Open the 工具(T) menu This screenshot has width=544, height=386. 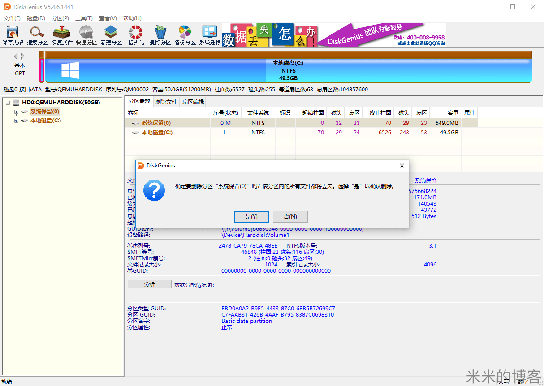pyautogui.click(x=83, y=18)
